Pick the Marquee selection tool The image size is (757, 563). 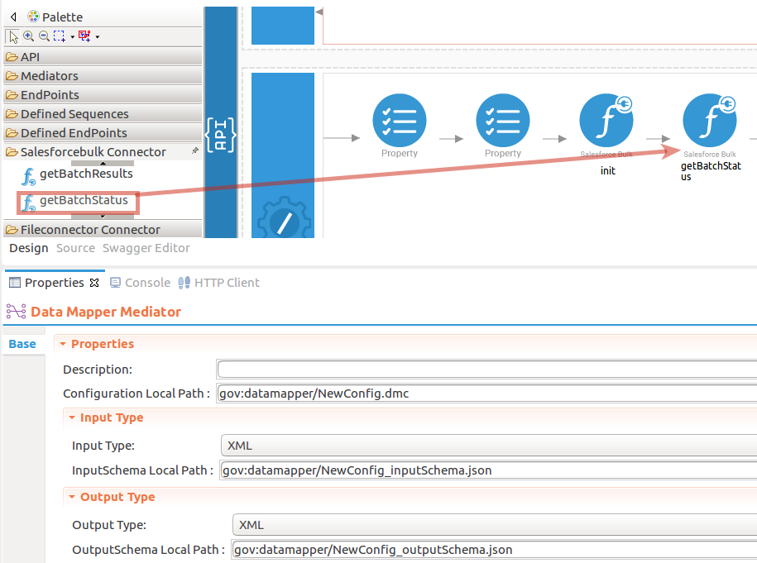(60, 36)
